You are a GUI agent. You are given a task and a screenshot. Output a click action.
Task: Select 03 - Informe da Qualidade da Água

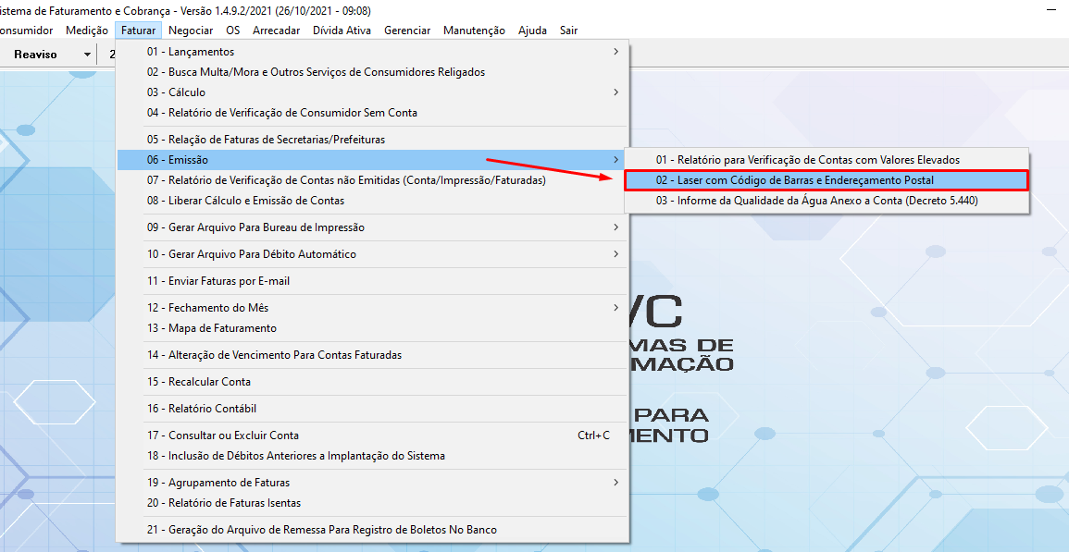[x=816, y=201]
